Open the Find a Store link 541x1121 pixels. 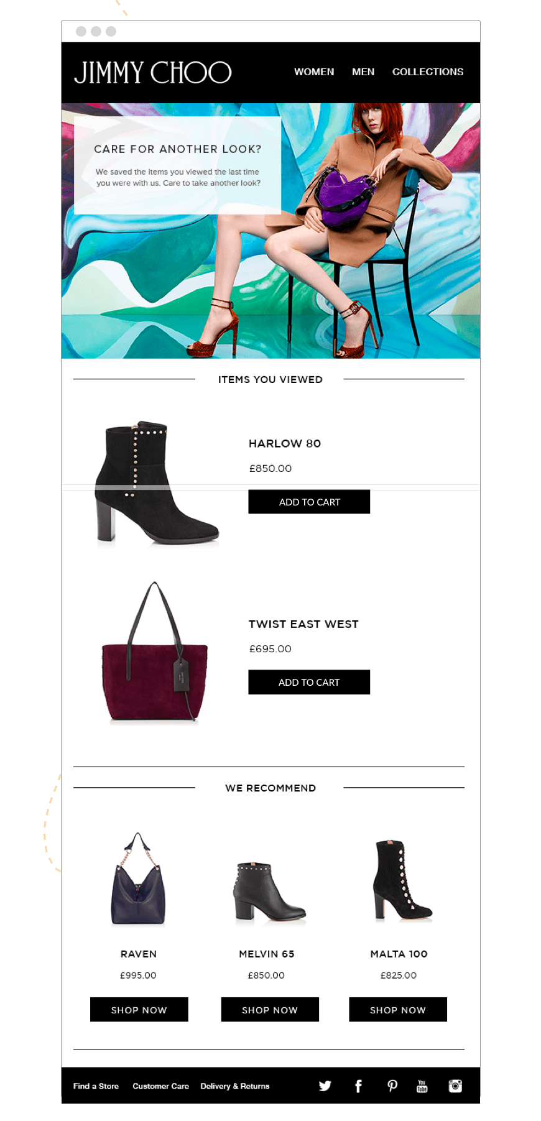coord(96,1086)
